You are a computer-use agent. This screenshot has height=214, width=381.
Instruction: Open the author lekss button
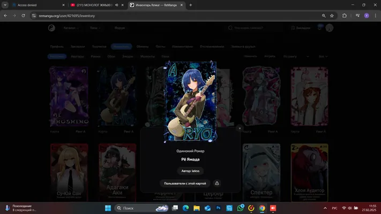(190, 171)
